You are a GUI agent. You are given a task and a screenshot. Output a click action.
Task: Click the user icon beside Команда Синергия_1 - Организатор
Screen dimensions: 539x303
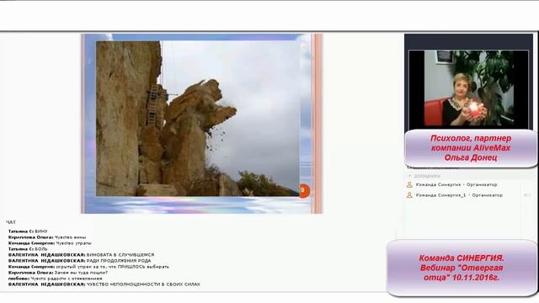point(409,195)
